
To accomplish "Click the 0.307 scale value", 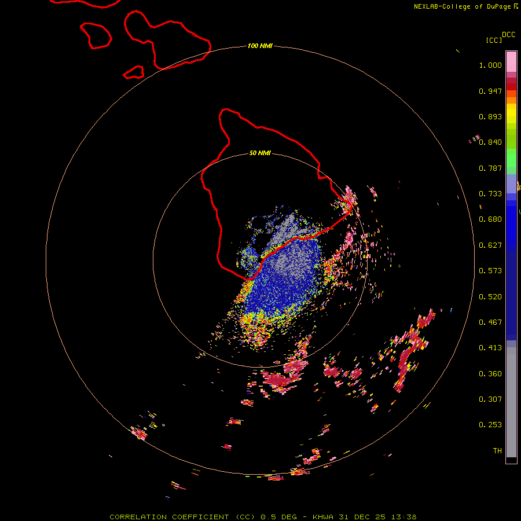I will (490, 399).
